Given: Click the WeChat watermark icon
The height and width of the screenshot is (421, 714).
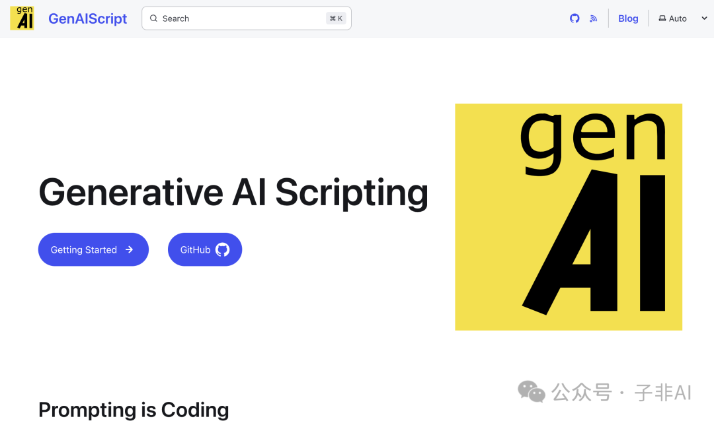Looking at the screenshot, I should point(532,391).
